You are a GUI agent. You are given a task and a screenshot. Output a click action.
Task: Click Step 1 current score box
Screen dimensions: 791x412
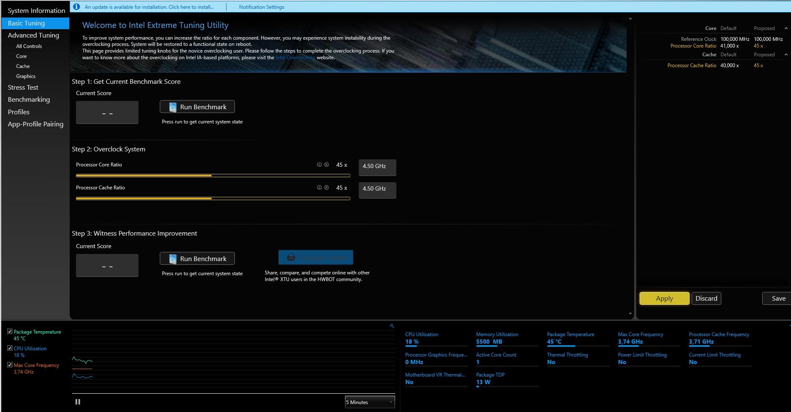pos(107,112)
